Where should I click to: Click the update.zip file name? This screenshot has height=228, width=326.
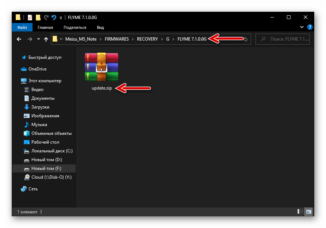(102, 88)
